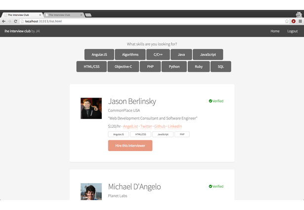
Task: Click the Michael D'Angelo name heading
Action: 134,187
